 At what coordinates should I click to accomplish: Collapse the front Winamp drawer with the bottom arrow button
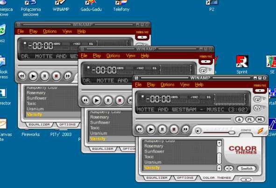pyautogui.click(x=246, y=180)
